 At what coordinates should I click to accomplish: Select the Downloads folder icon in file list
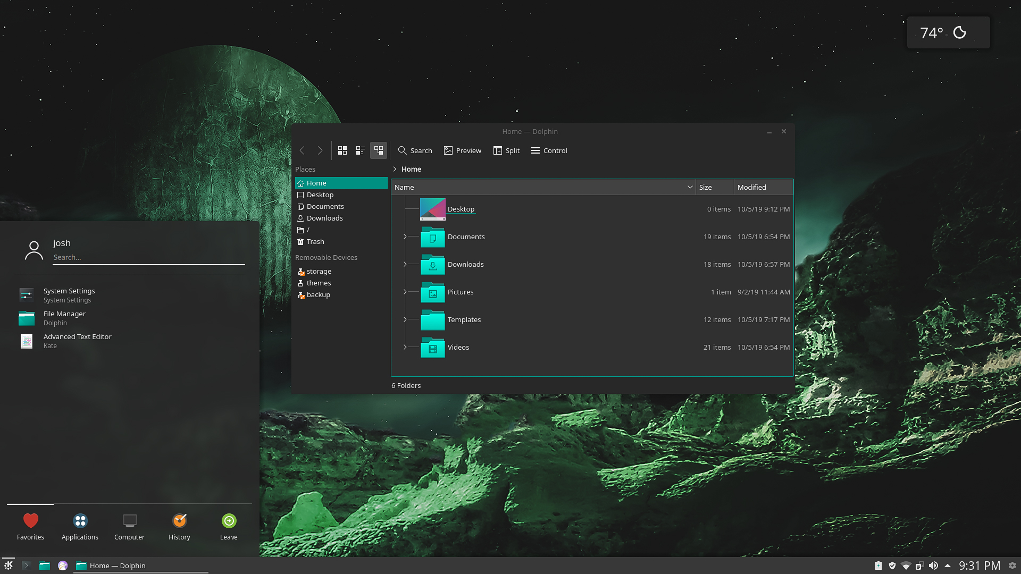pyautogui.click(x=433, y=265)
